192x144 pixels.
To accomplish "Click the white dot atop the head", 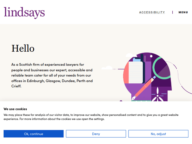I will (x=151, y=56).
